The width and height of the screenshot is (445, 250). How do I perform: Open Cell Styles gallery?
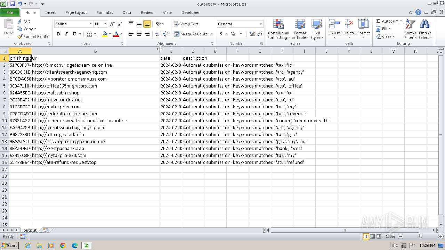tap(317, 30)
